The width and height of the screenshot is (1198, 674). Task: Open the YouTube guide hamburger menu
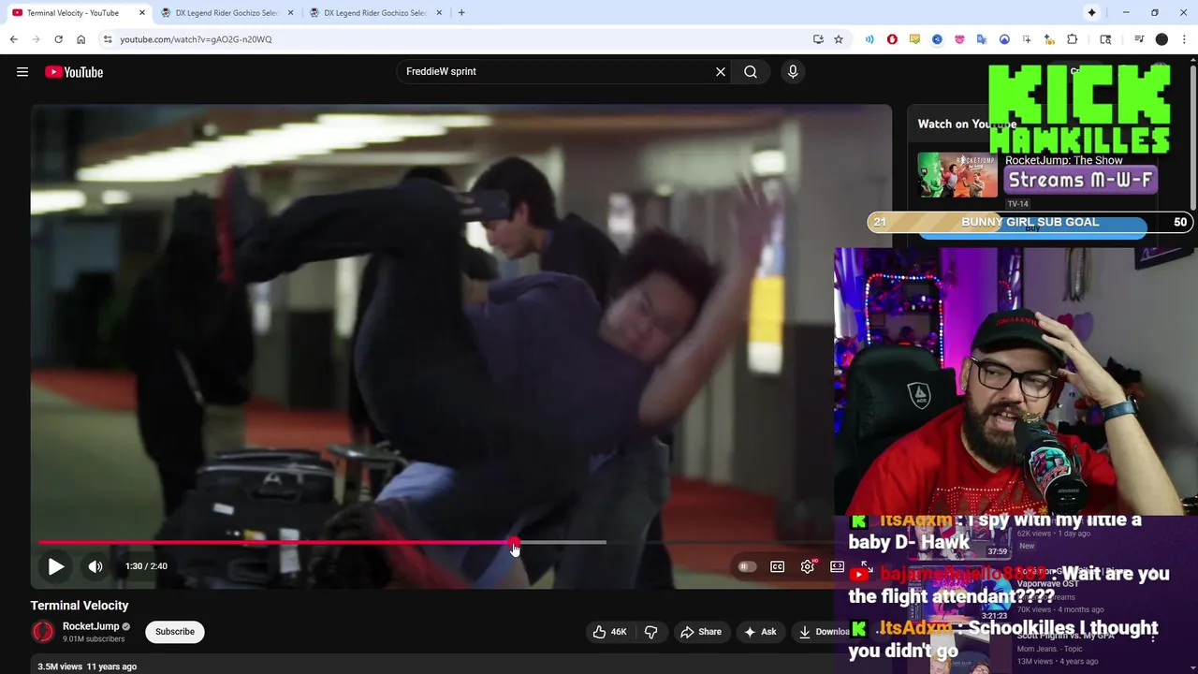22,72
